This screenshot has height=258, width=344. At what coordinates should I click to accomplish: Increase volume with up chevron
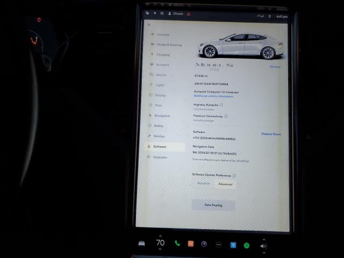tap(264, 240)
